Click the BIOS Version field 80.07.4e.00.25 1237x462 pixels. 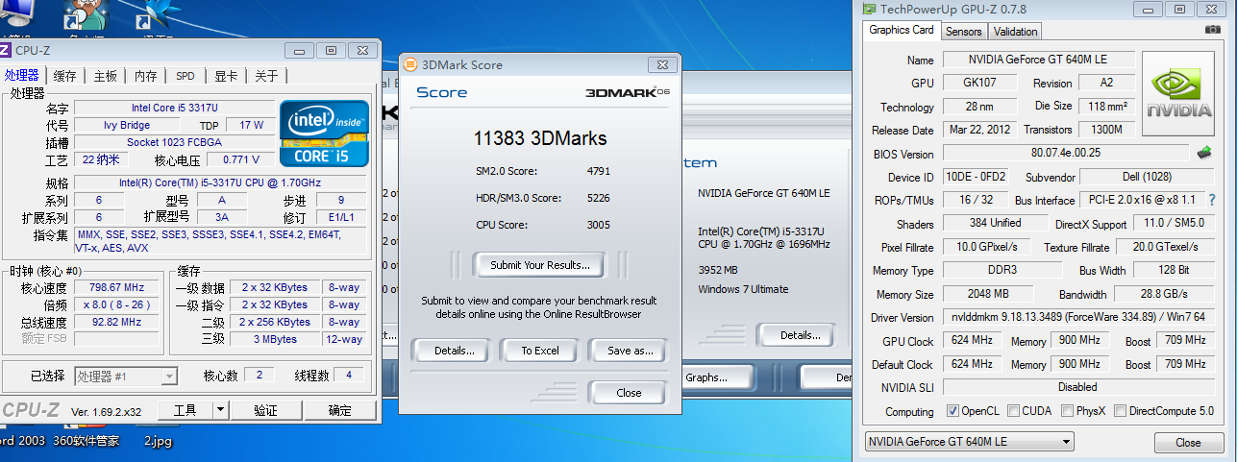pyautogui.click(x=1065, y=153)
